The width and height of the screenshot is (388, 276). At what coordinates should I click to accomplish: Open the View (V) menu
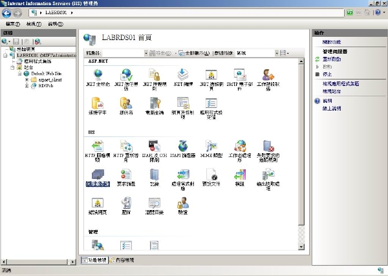[x=34, y=24]
